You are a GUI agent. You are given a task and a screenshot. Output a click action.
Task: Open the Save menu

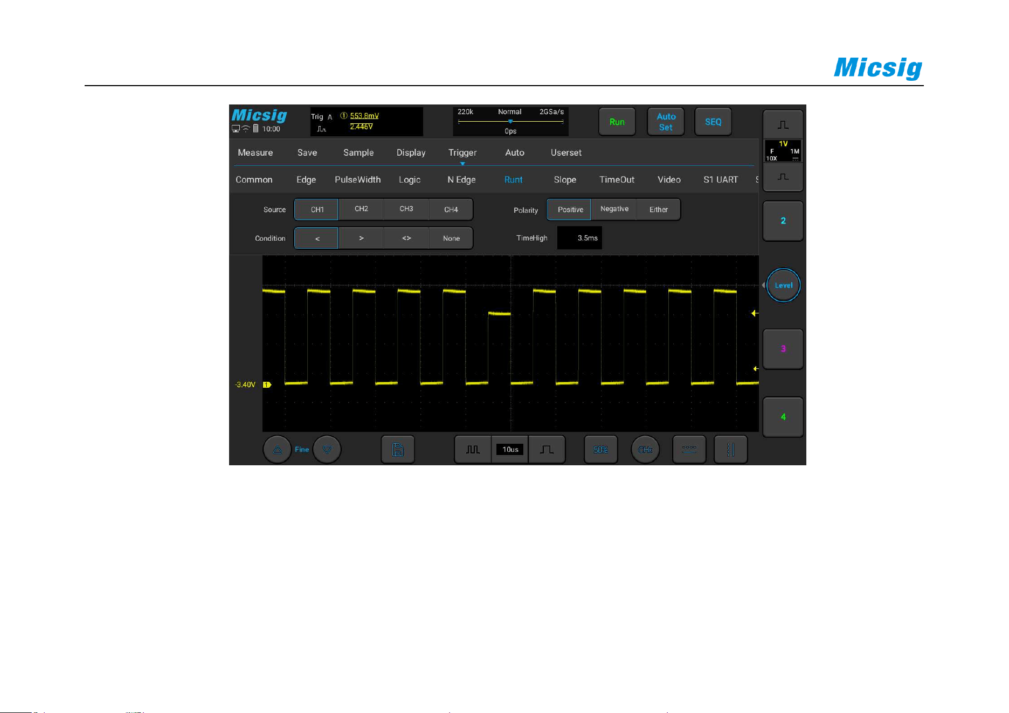point(307,152)
